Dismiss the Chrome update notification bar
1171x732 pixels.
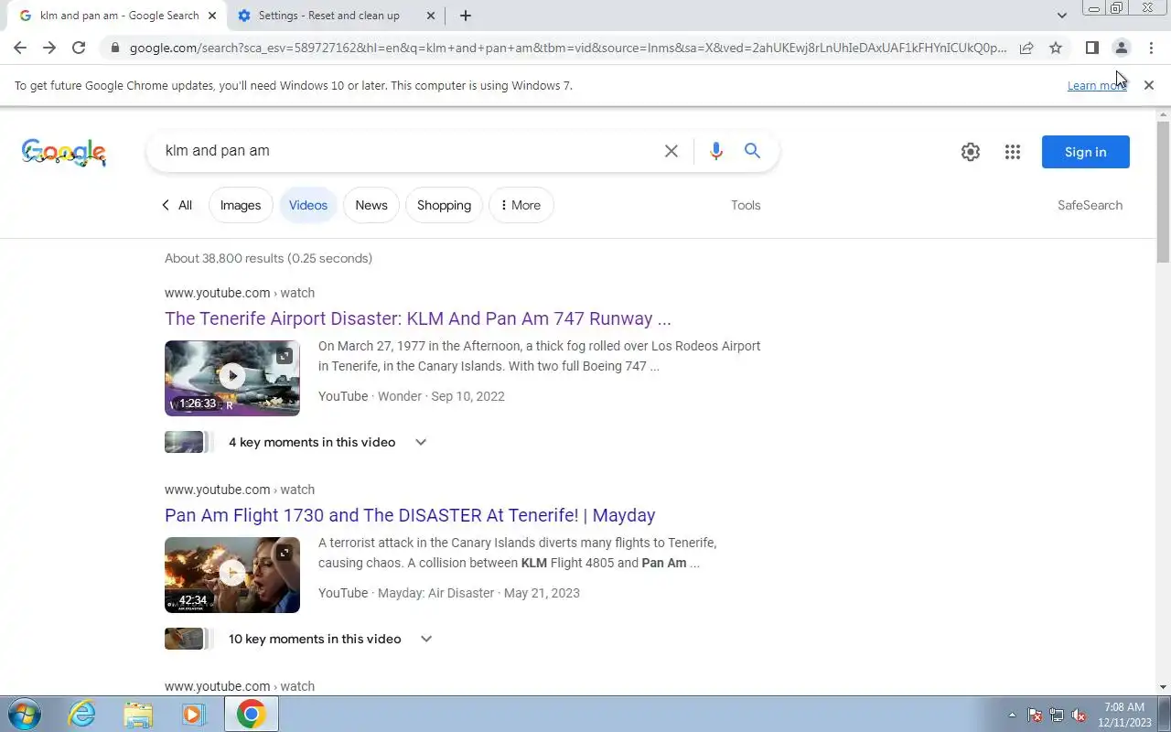point(1149,85)
